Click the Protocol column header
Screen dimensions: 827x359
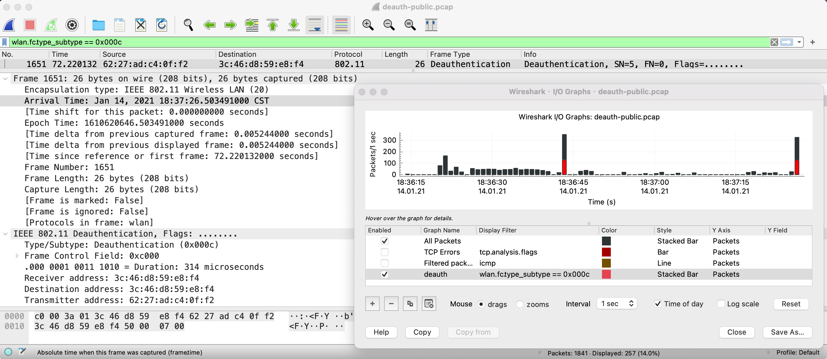click(x=348, y=54)
